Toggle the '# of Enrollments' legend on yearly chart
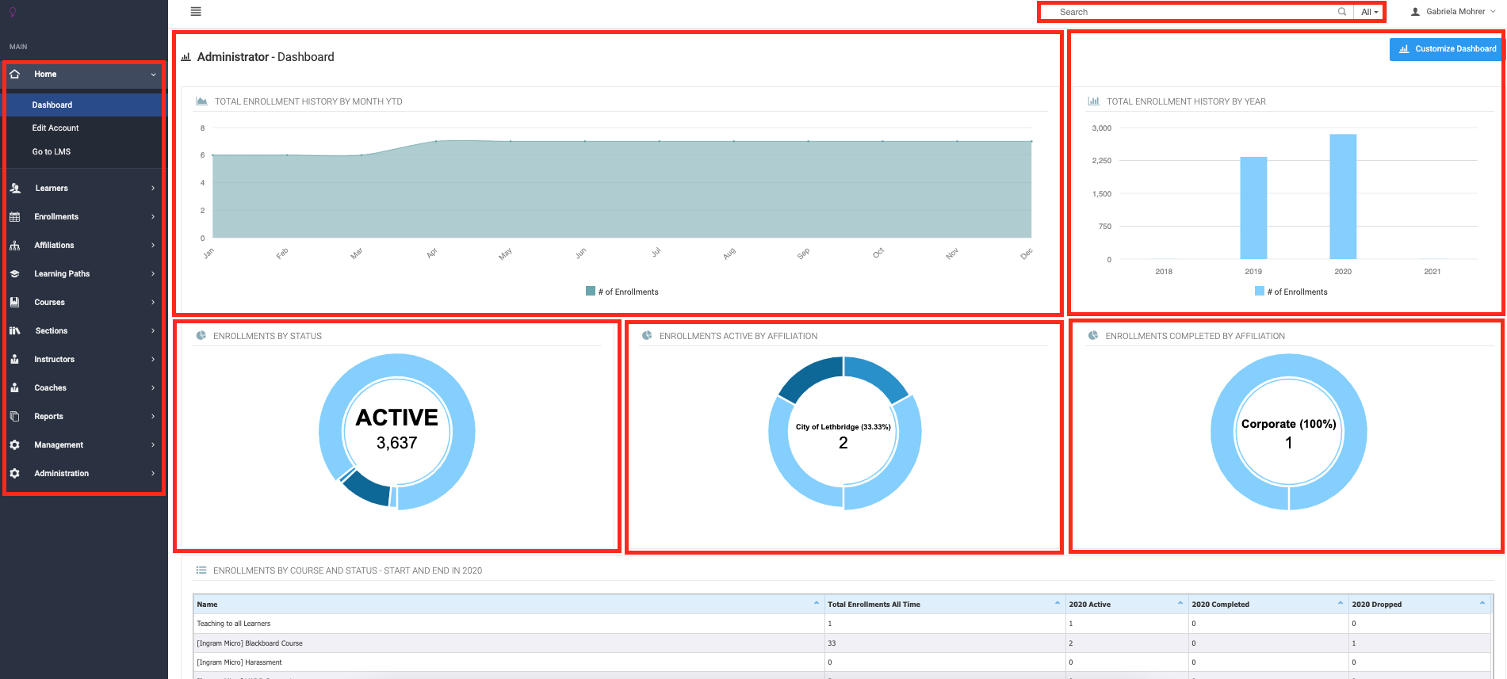This screenshot has height=679, width=1507. pyautogui.click(x=1291, y=292)
